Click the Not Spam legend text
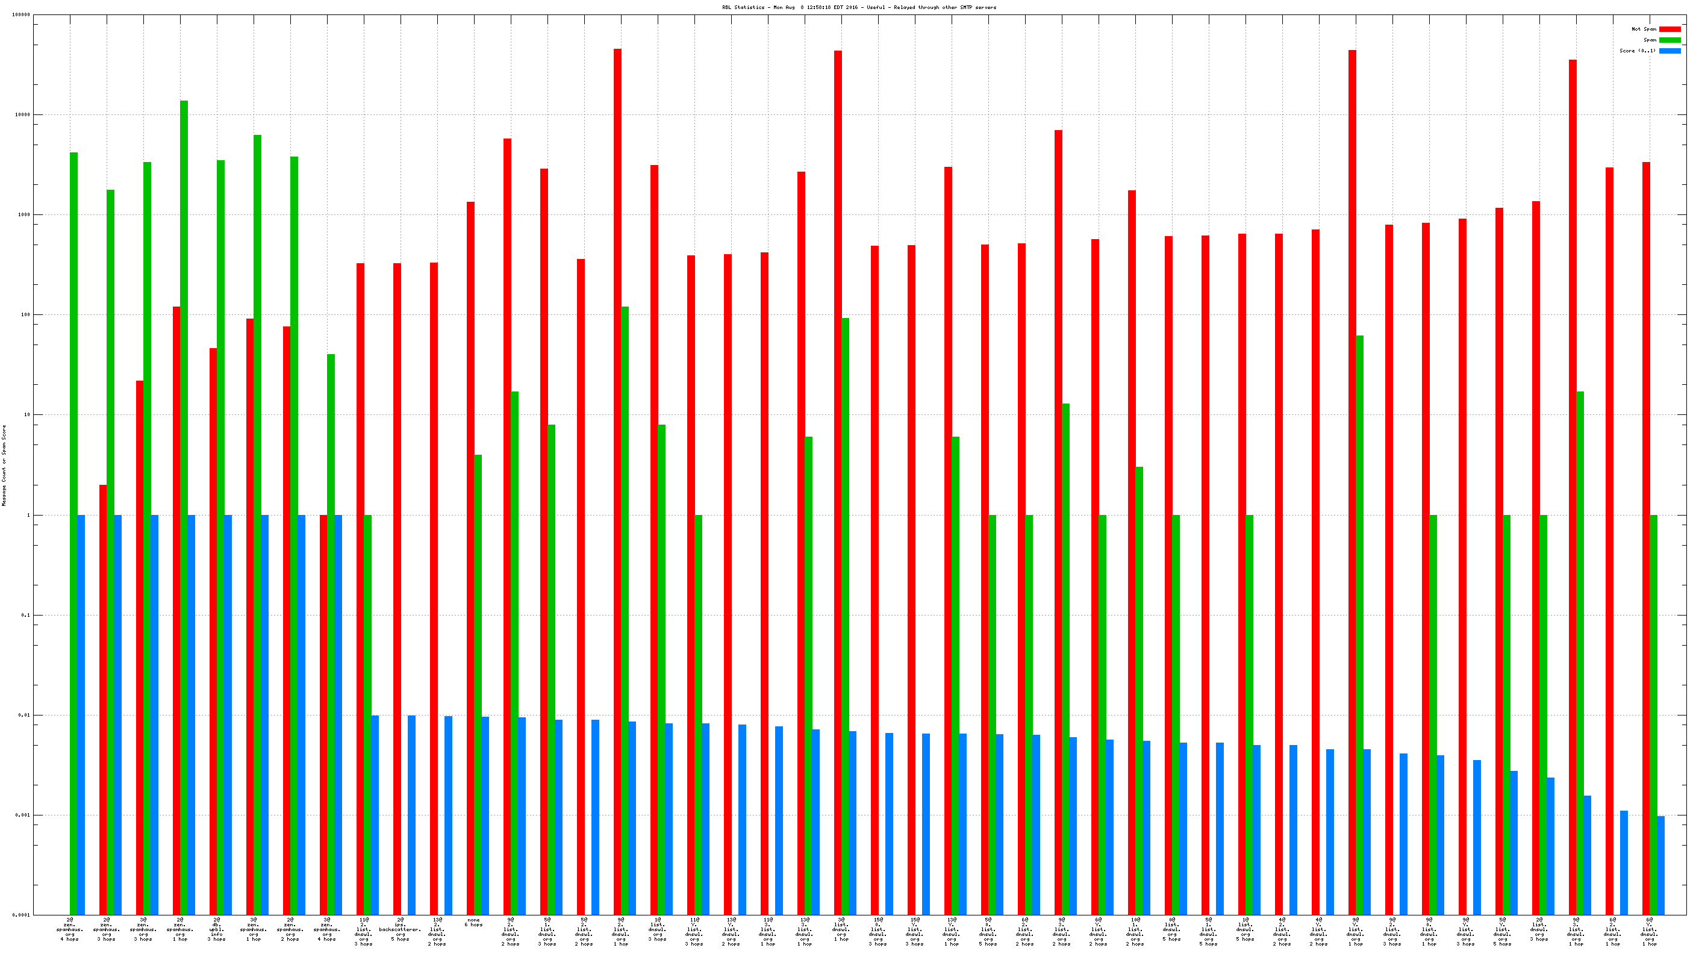1696x954 pixels. click(x=1644, y=29)
